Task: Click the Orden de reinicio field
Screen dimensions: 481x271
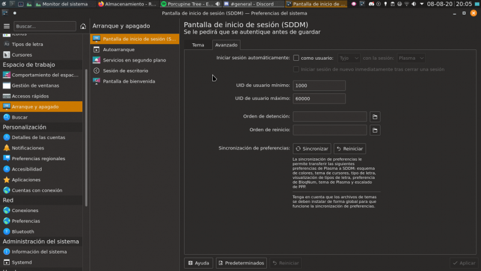Action: click(329, 130)
